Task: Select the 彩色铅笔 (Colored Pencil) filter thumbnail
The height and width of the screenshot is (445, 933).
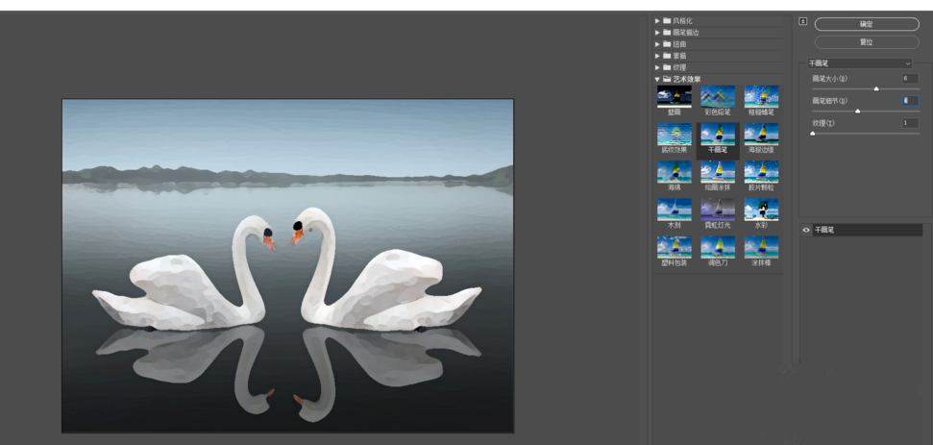Action: tap(718, 96)
